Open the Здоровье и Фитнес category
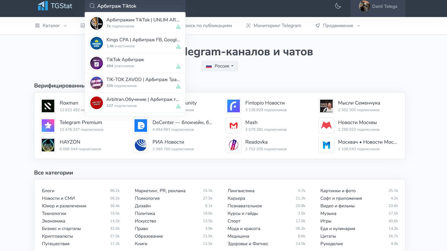The width and height of the screenshot is (447, 251). pyautogui.click(x=248, y=243)
